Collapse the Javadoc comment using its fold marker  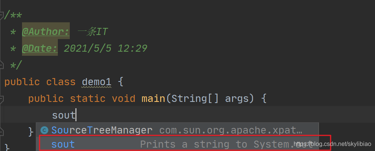[x=1, y=16]
